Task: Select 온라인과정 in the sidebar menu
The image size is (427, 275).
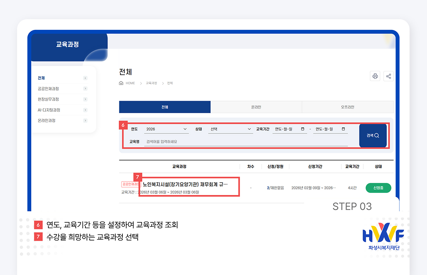Action: pyautogui.click(x=47, y=120)
